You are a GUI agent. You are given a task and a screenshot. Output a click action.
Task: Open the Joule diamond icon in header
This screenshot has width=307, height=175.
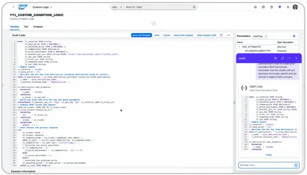(x=280, y=7)
